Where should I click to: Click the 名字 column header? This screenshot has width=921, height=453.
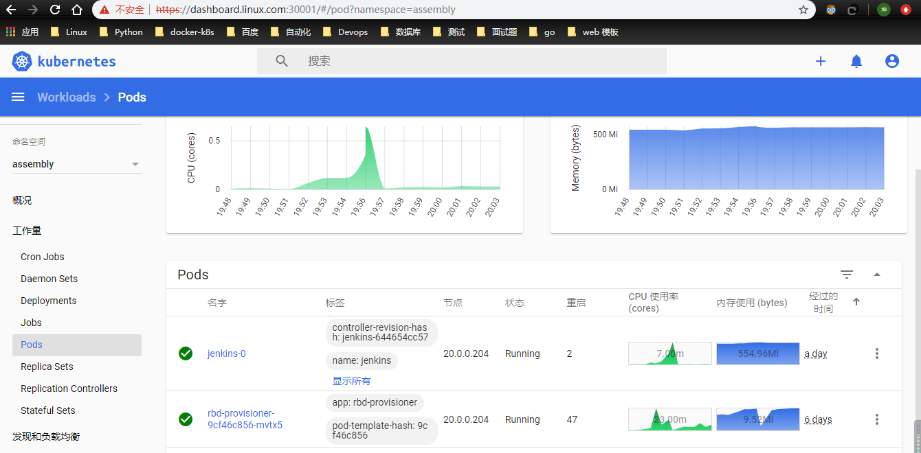point(217,303)
